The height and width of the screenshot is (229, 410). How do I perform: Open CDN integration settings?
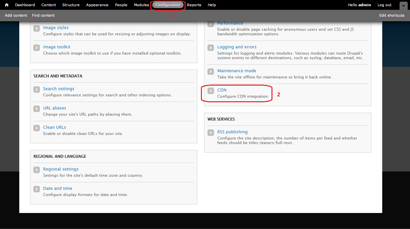coord(222,90)
